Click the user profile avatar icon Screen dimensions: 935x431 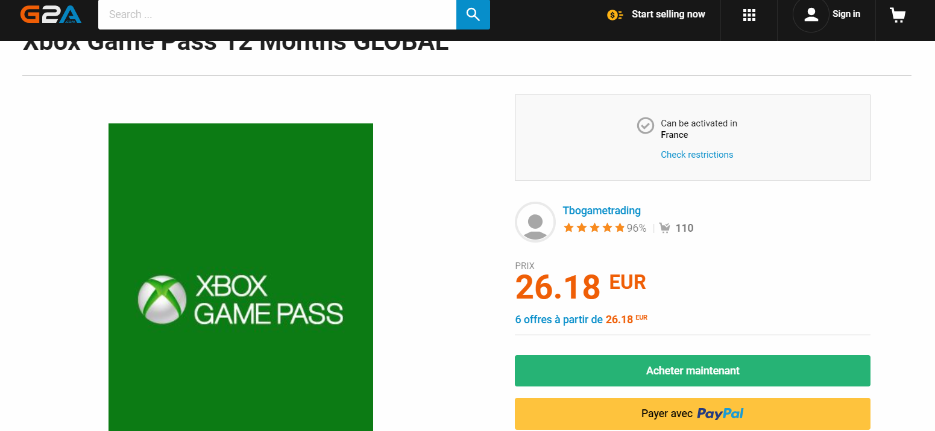tap(811, 14)
